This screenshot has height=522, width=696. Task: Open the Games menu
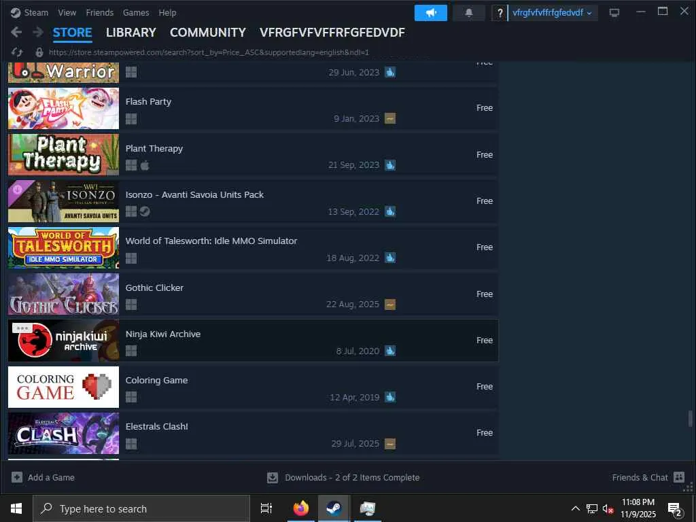click(x=136, y=13)
